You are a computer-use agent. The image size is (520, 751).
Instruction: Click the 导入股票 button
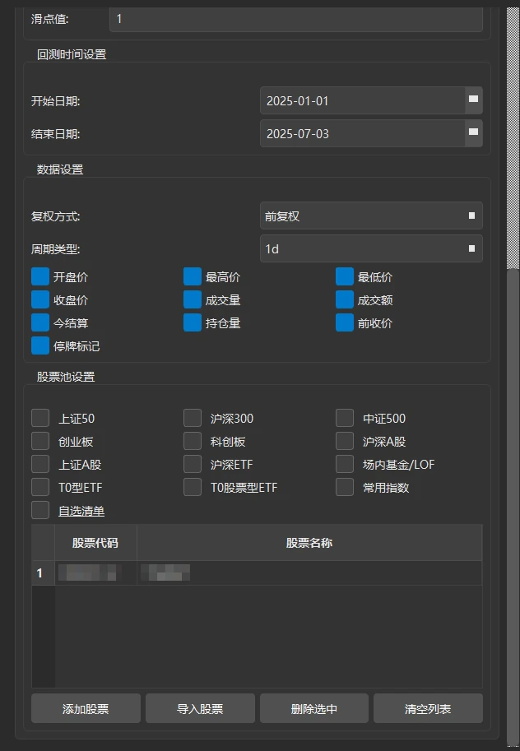[x=200, y=708]
